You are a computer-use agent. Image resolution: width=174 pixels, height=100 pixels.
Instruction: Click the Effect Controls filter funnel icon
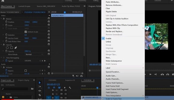tap(73, 76)
